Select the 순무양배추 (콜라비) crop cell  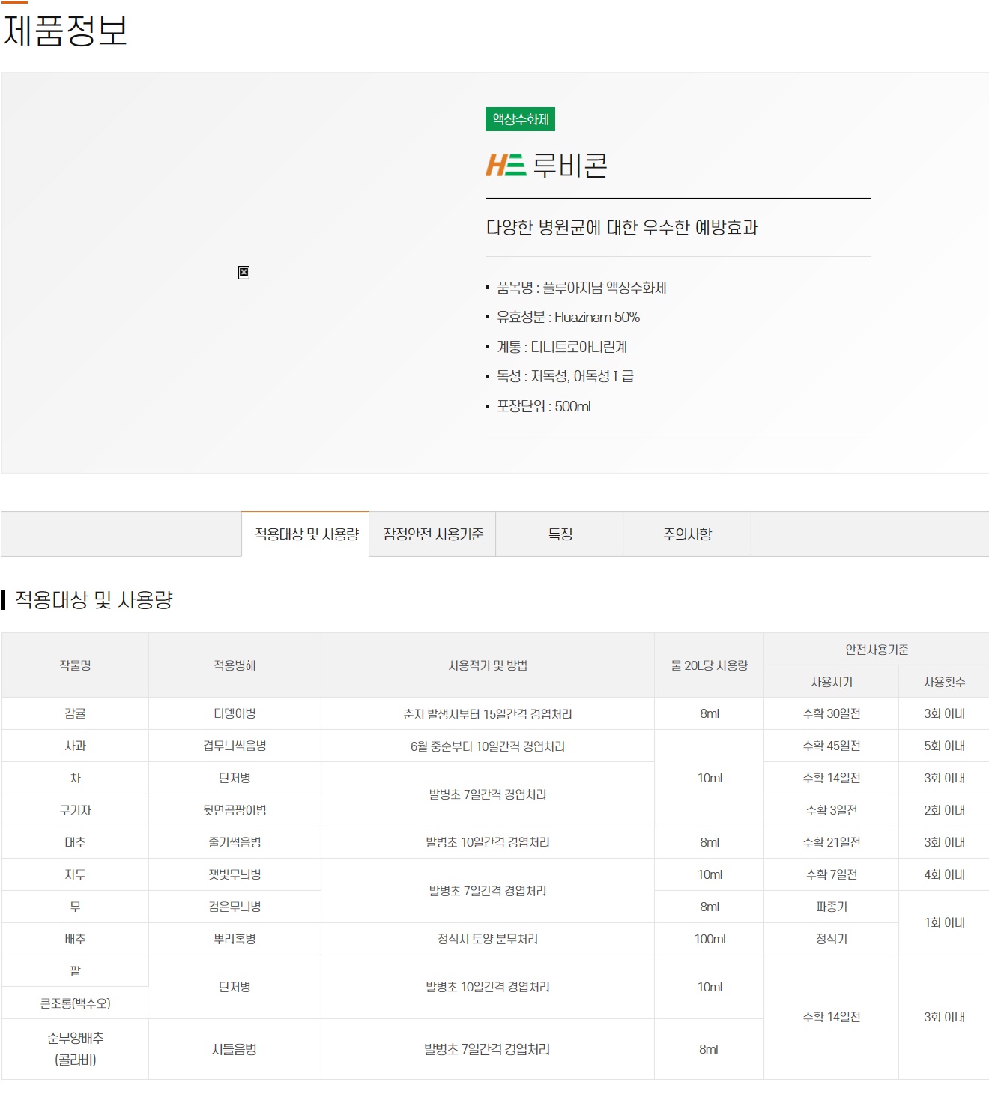click(x=75, y=1049)
